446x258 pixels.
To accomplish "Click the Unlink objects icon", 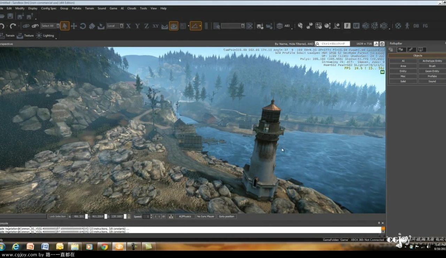I will click(35, 26).
